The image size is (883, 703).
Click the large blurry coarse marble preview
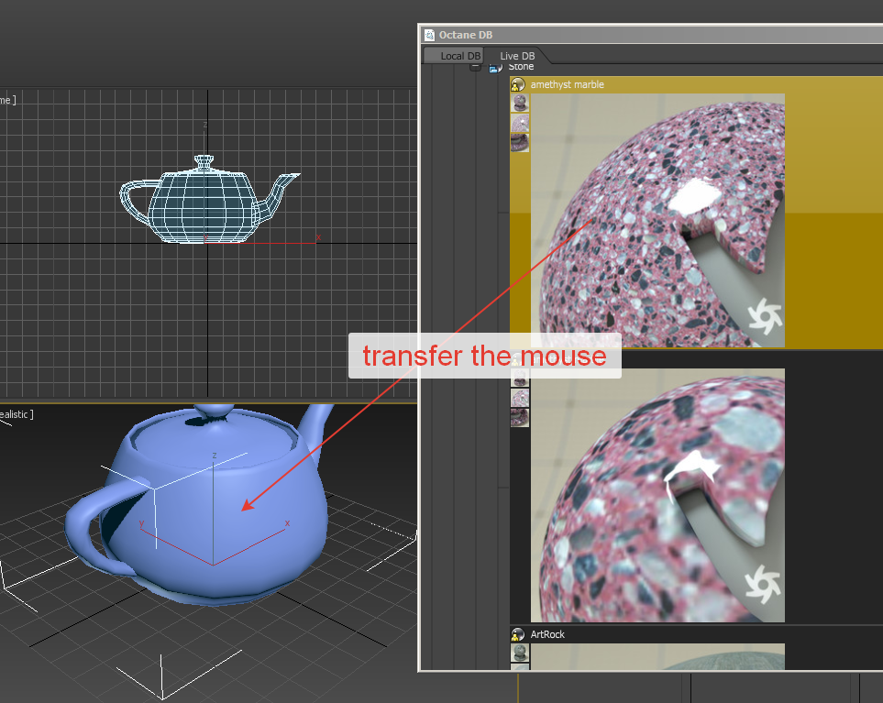(657, 495)
